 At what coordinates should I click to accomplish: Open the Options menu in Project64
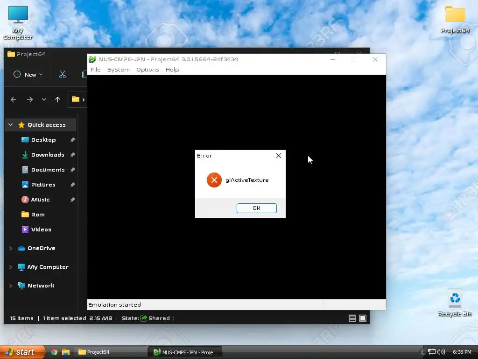pos(148,70)
